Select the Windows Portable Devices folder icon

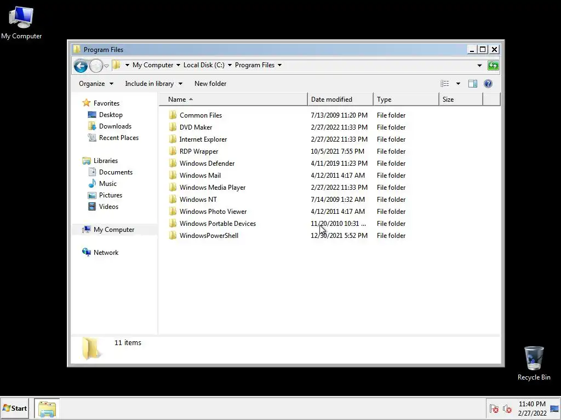tap(173, 223)
